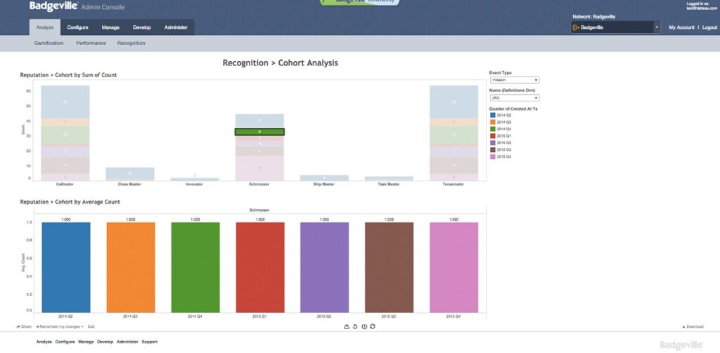Select 2015 Q4 pink legend swatch
Screen dimensions: 720x353
(493, 157)
